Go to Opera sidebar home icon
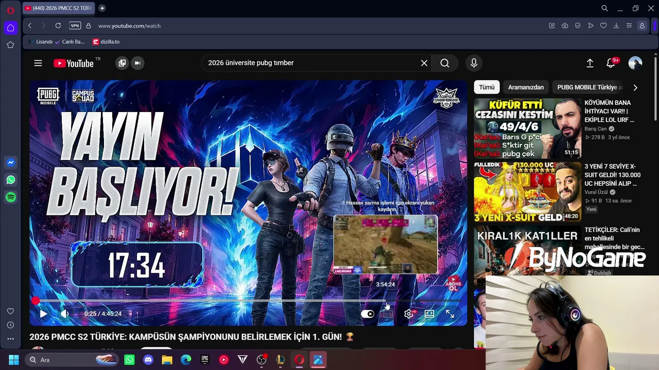Image resolution: width=659 pixels, height=370 pixels. coord(10,28)
